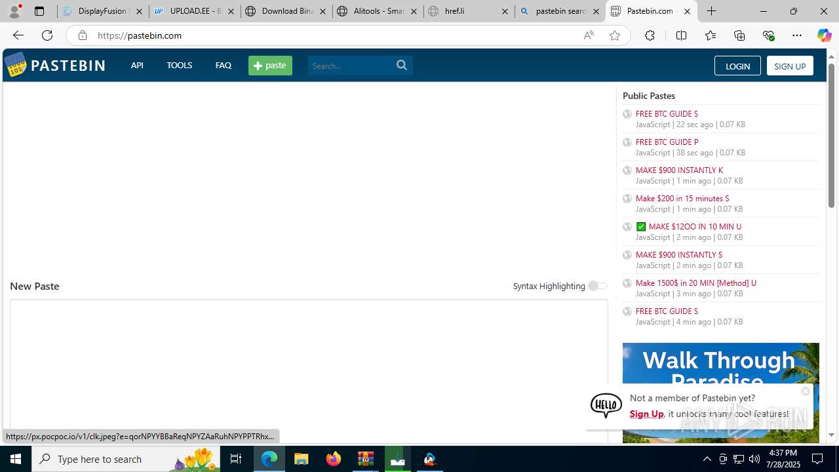
Task: Switch to the Download Bina tab
Action: coord(286,11)
